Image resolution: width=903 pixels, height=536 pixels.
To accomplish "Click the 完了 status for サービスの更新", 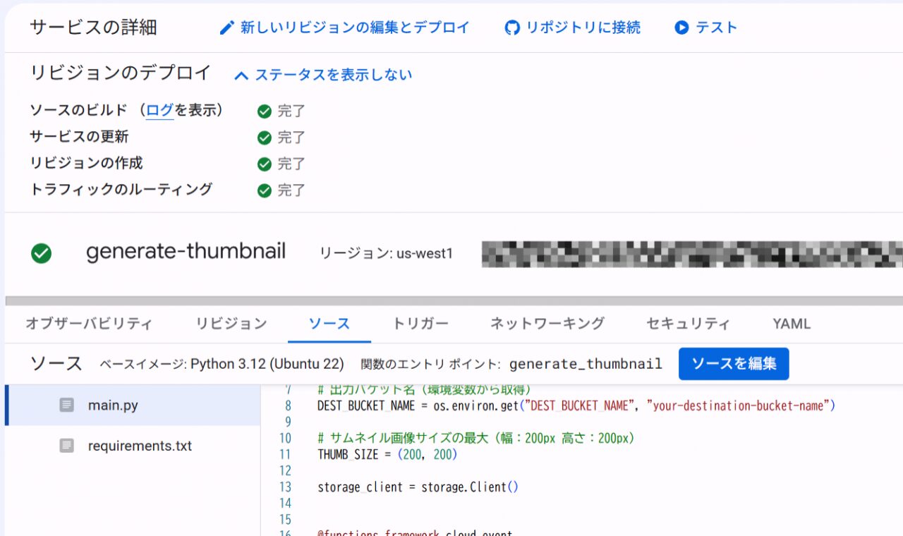I will click(x=291, y=137).
